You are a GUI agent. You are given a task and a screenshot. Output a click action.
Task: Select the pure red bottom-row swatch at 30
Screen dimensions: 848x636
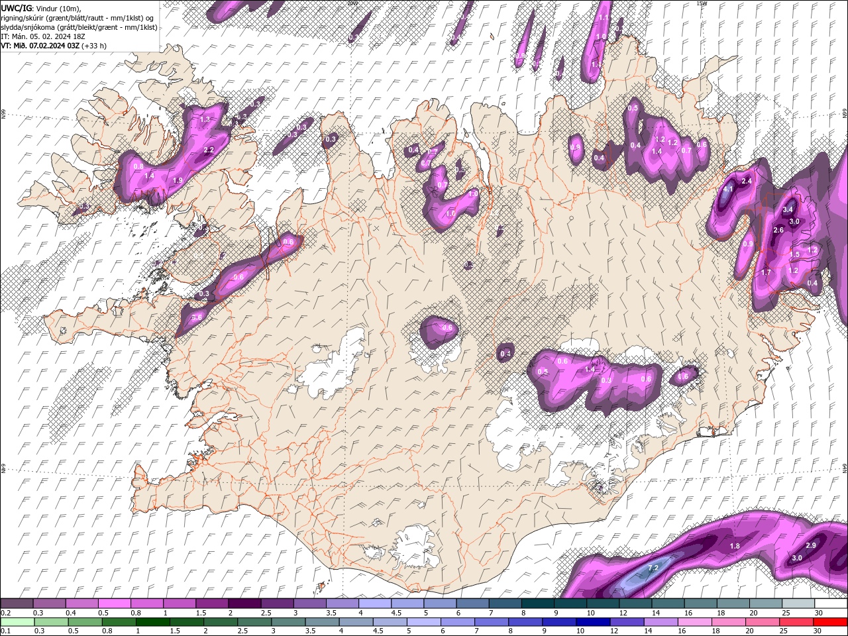point(831,622)
